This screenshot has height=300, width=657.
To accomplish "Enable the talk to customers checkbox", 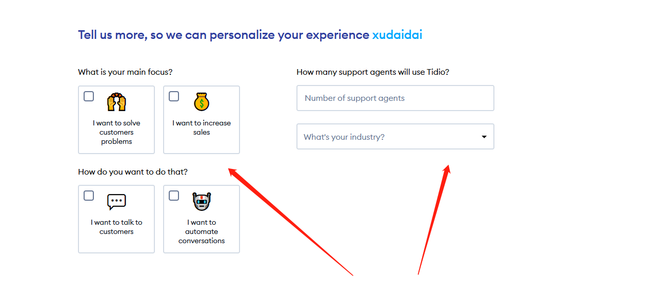I will [x=89, y=196].
